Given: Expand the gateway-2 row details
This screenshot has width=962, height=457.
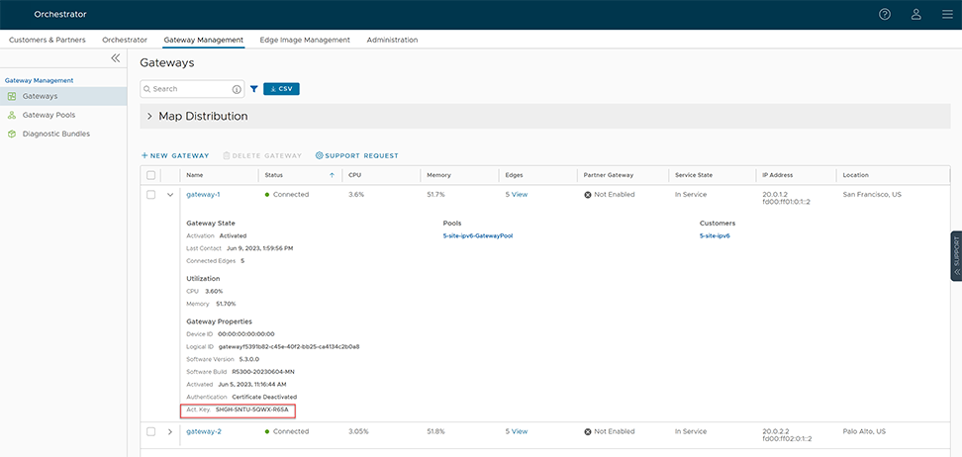Looking at the screenshot, I should pyautogui.click(x=170, y=432).
